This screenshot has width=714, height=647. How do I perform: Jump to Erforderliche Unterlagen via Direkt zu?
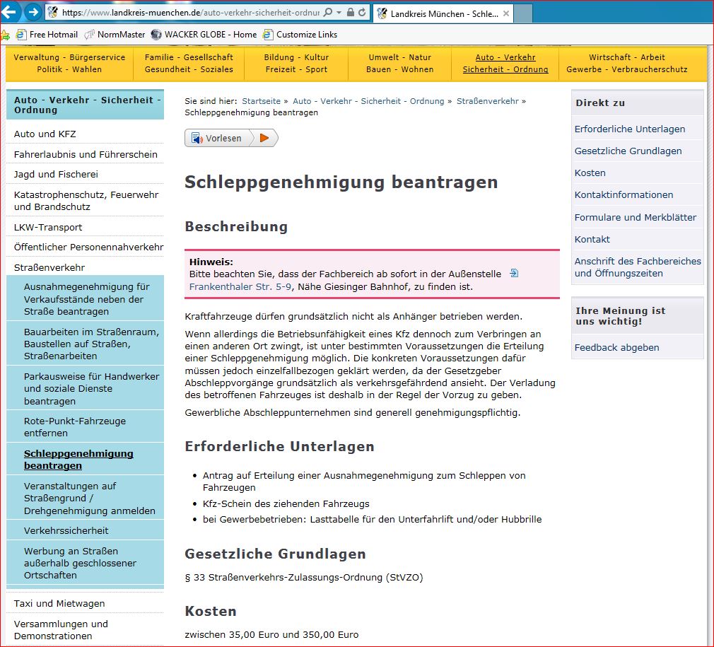[630, 129]
